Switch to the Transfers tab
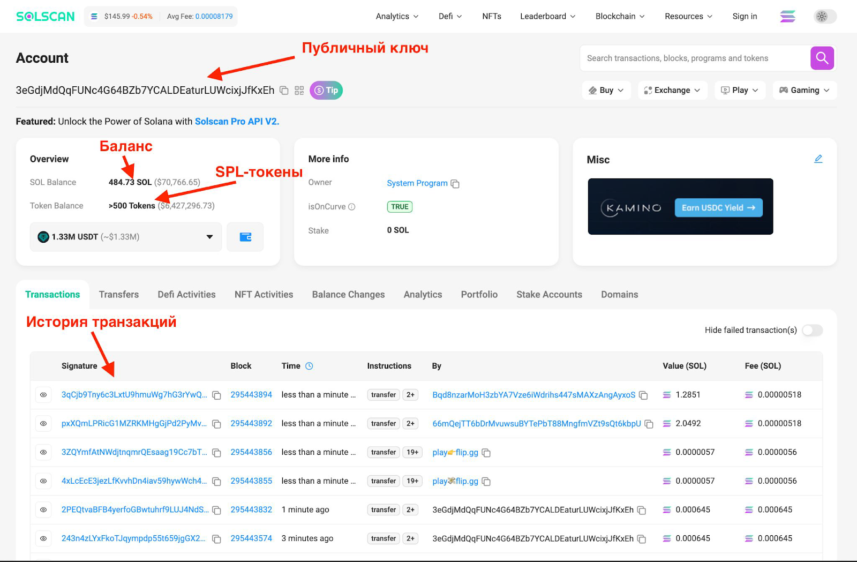The height and width of the screenshot is (562, 857). pyautogui.click(x=119, y=295)
